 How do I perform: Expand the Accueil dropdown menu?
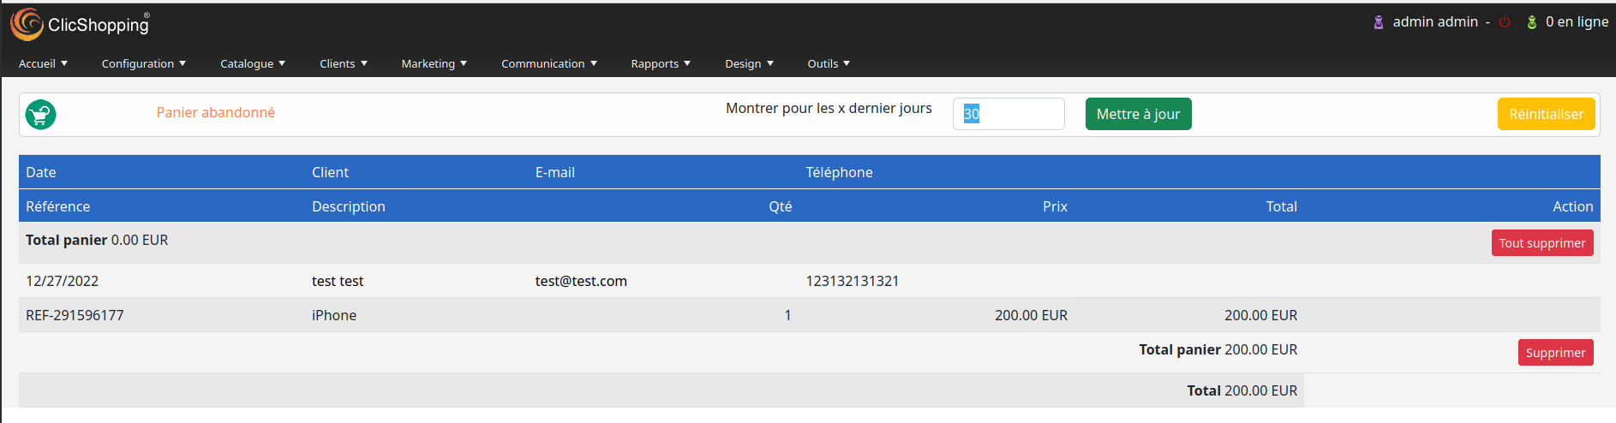(x=43, y=63)
